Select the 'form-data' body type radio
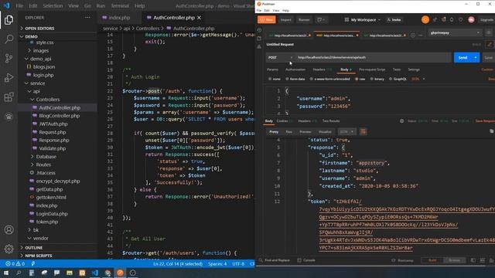This screenshot has height=278, width=495. click(x=287, y=79)
